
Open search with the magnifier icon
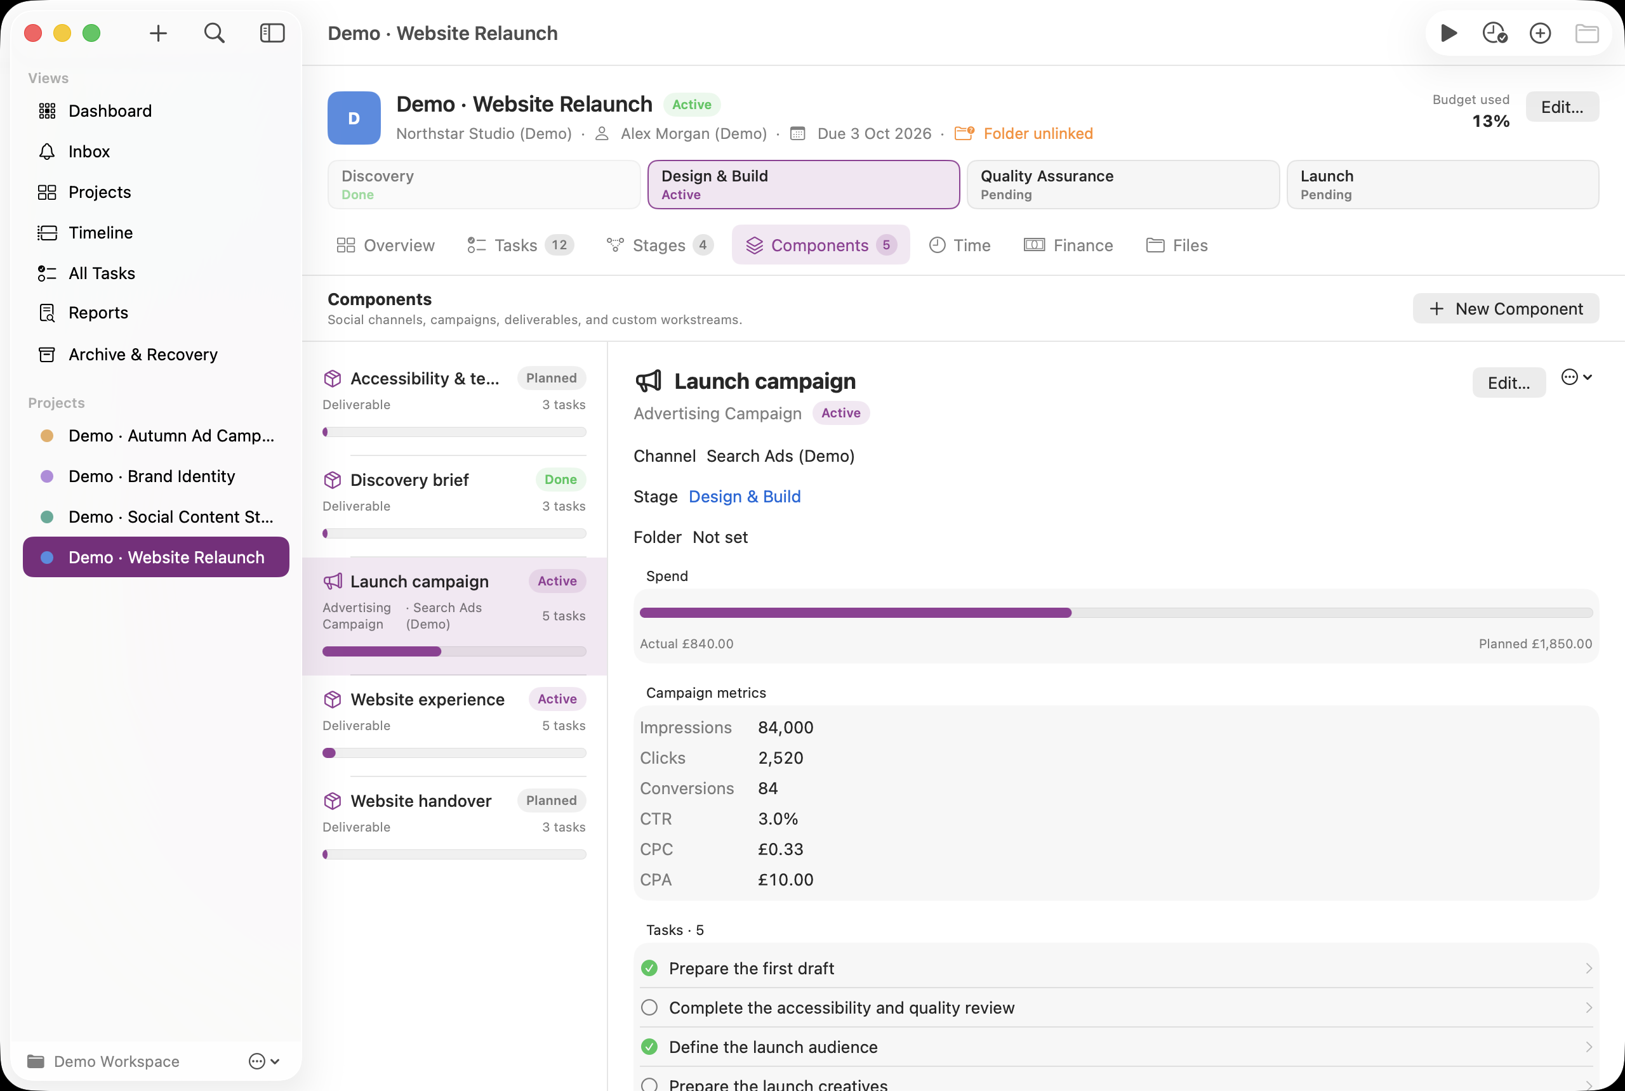click(215, 34)
